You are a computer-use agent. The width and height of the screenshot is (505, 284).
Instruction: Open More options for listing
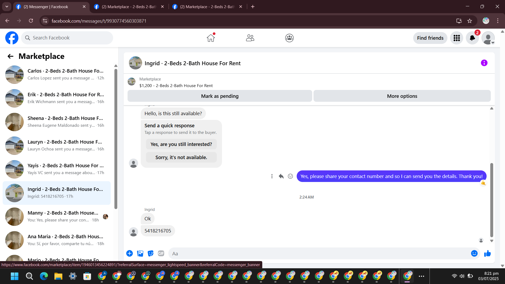click(402, 96)
